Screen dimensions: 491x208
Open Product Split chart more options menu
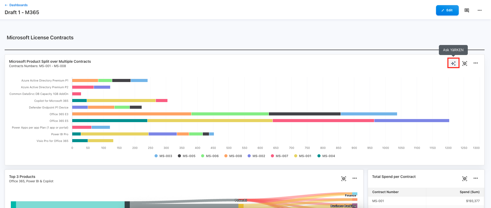pyautogui.click(x=476, y=63)
